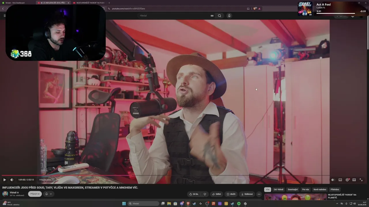Click the taskbar 'Hledat' search box
The height and width of the screenshot is (207, 369).
(143, 204)
